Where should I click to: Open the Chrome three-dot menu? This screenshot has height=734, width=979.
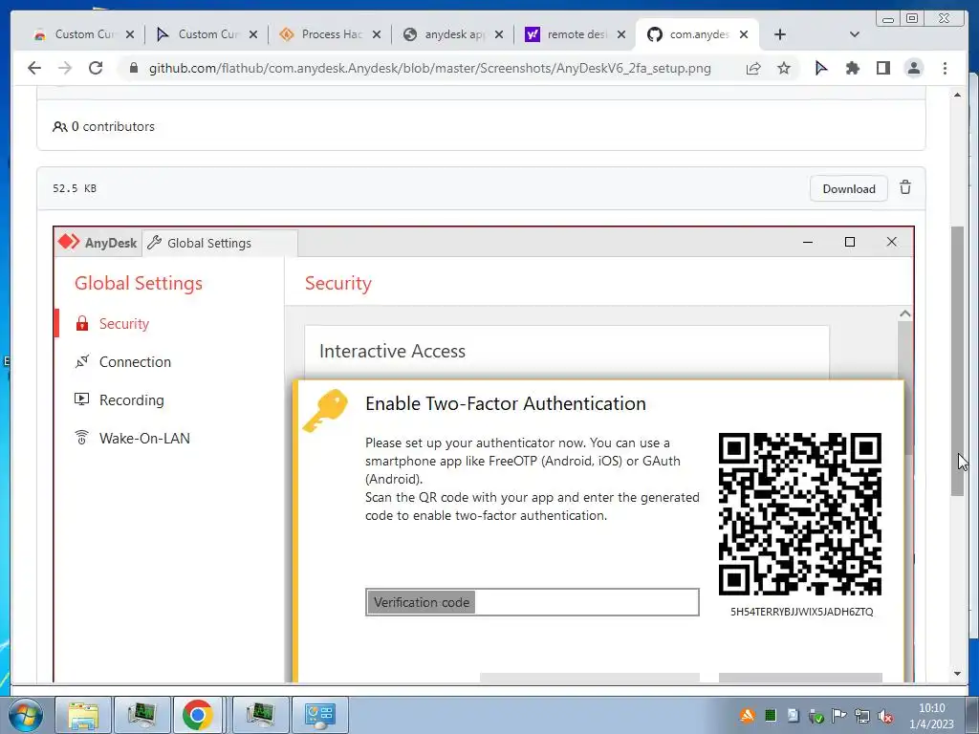pos(945,68)
